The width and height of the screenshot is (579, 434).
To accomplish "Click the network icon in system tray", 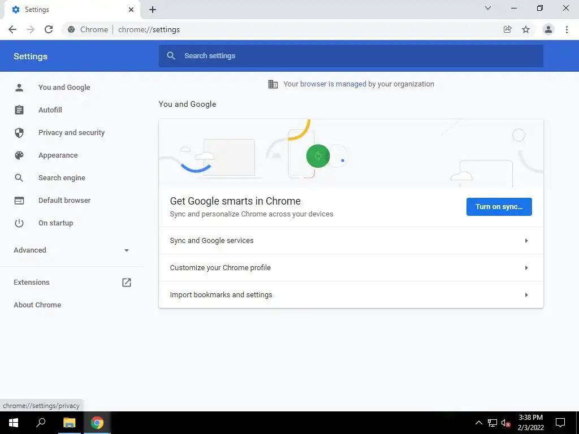I will 492,423.
